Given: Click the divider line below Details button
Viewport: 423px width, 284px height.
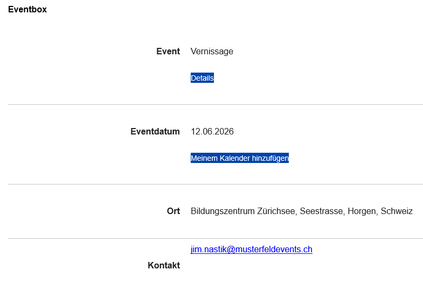Looking at the screenshot, I should (x=216, y=104).
